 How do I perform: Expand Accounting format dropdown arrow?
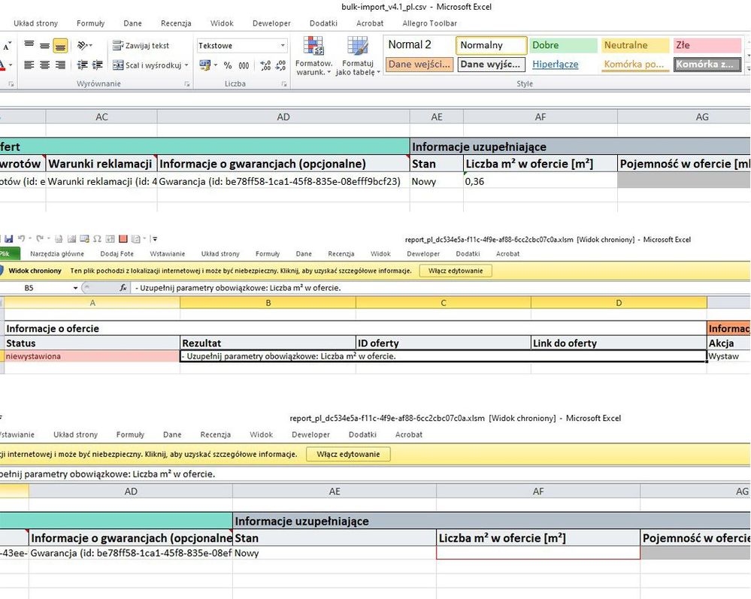pos(216,65)
